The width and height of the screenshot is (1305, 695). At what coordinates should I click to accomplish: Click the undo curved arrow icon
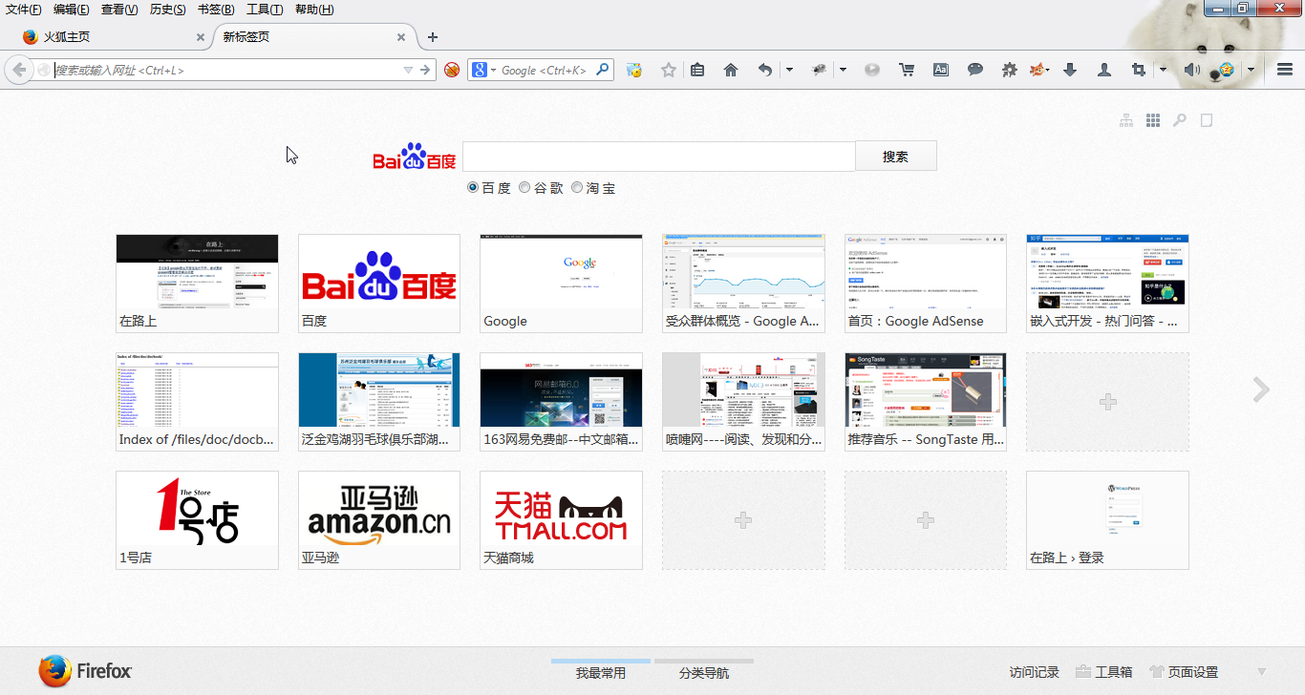point(764,70)
